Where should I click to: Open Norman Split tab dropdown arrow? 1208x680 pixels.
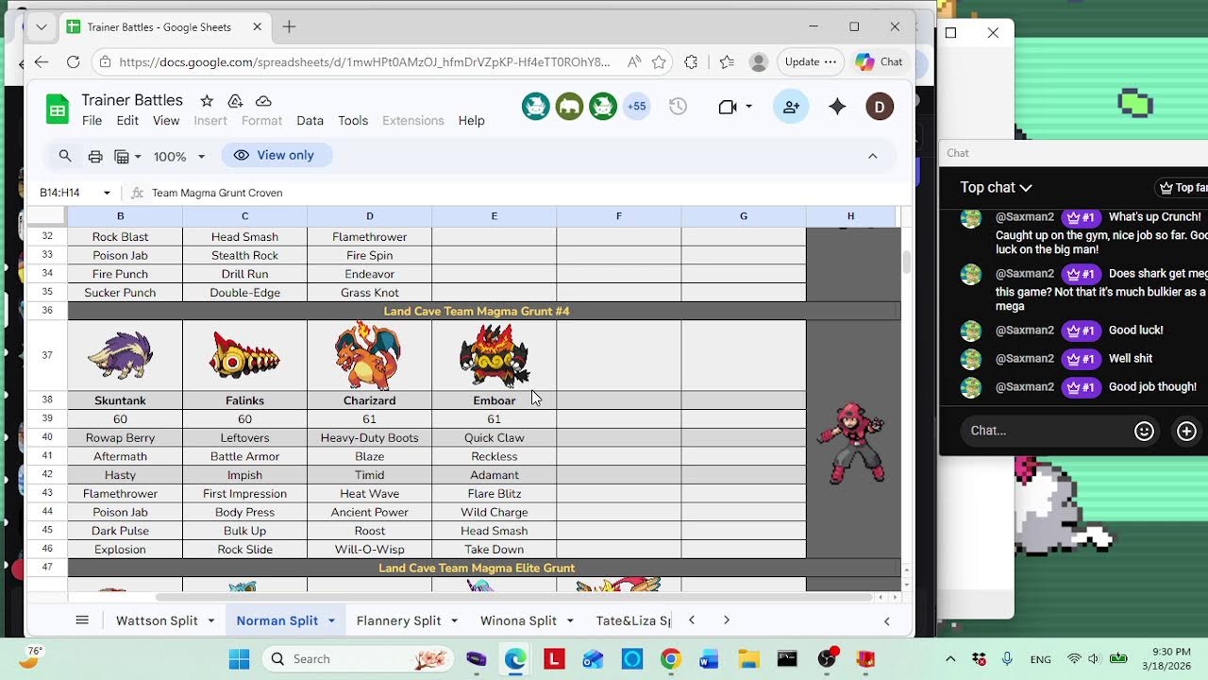331,620
